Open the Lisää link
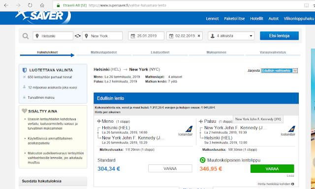This screenshot has height=189, width=315. pos(290,176)
